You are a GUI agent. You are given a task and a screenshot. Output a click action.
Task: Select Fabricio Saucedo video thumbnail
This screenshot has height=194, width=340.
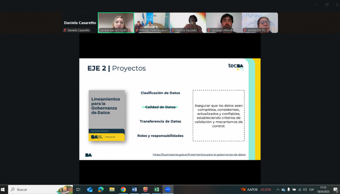tap(188, 23)
